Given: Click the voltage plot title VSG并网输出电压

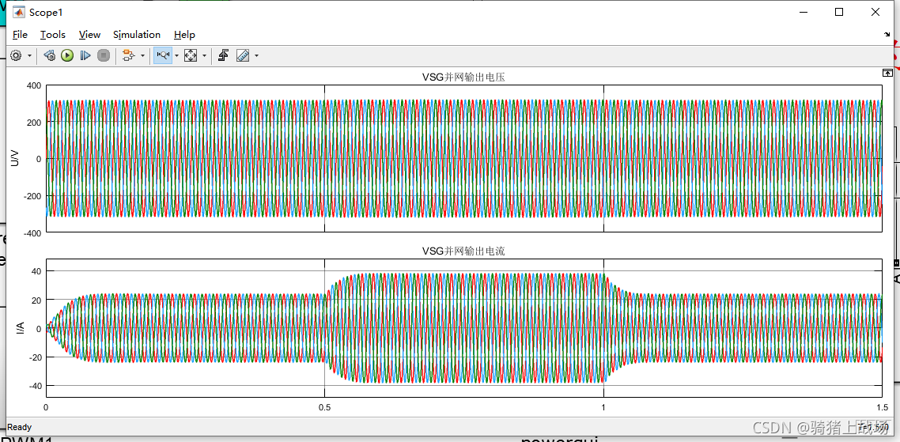Looking at the screenshot, I should tap(463, 78).
